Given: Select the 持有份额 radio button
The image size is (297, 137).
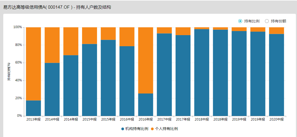Looking at the screenshot, I should [267, 21].
